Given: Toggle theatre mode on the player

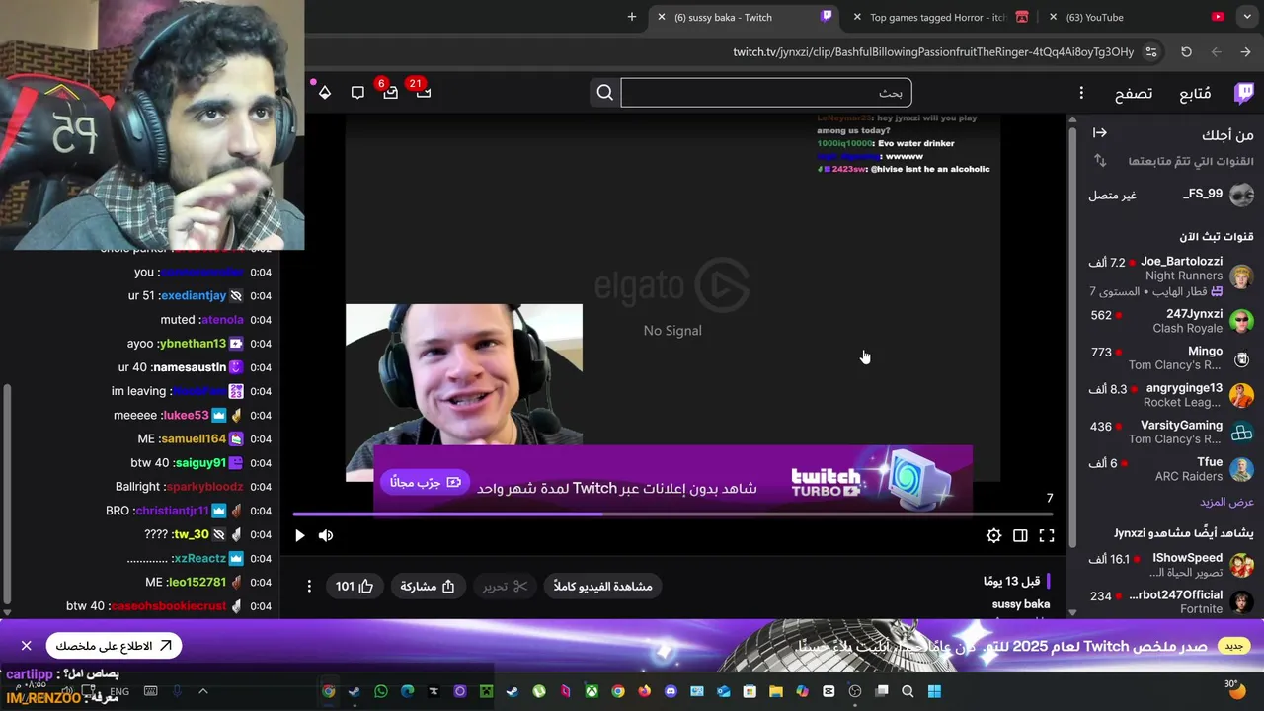Looking at the screenshot, I should point(1020,535).
